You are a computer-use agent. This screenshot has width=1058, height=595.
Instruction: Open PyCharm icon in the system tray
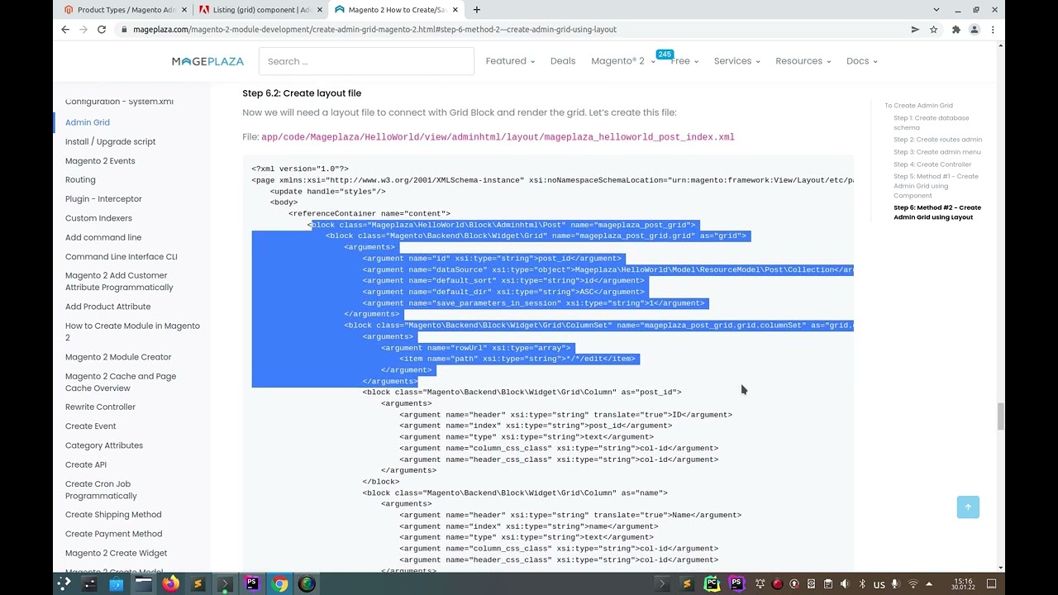[711, 584]
